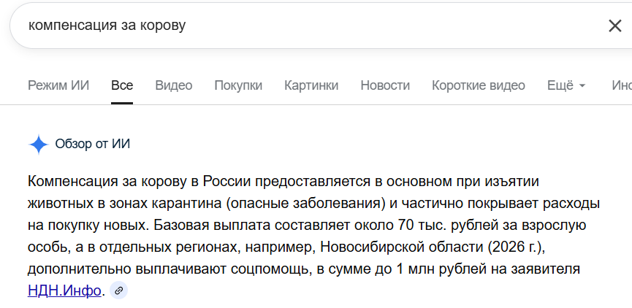The image size is (632, 308).
Task: Open the Короткие видео tab
Action: [x=479, y=85]
